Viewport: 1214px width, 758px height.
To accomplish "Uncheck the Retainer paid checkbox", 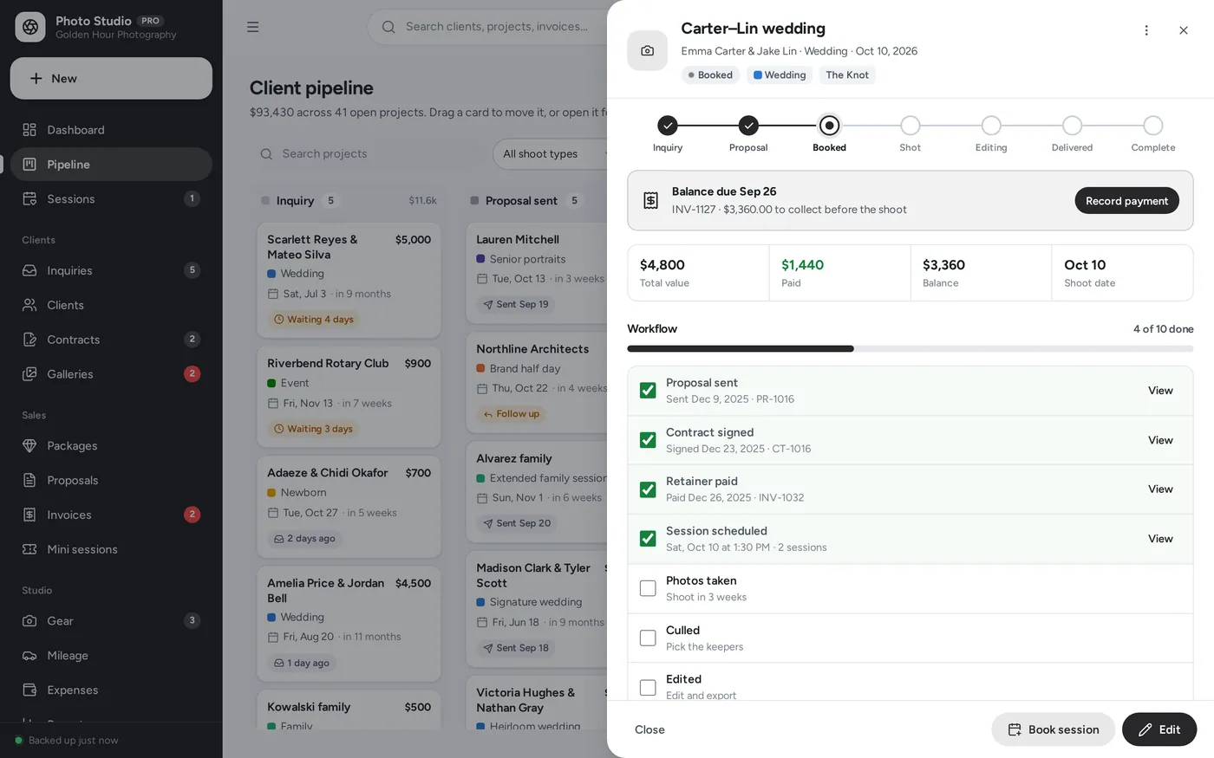I will pos(648,489).
